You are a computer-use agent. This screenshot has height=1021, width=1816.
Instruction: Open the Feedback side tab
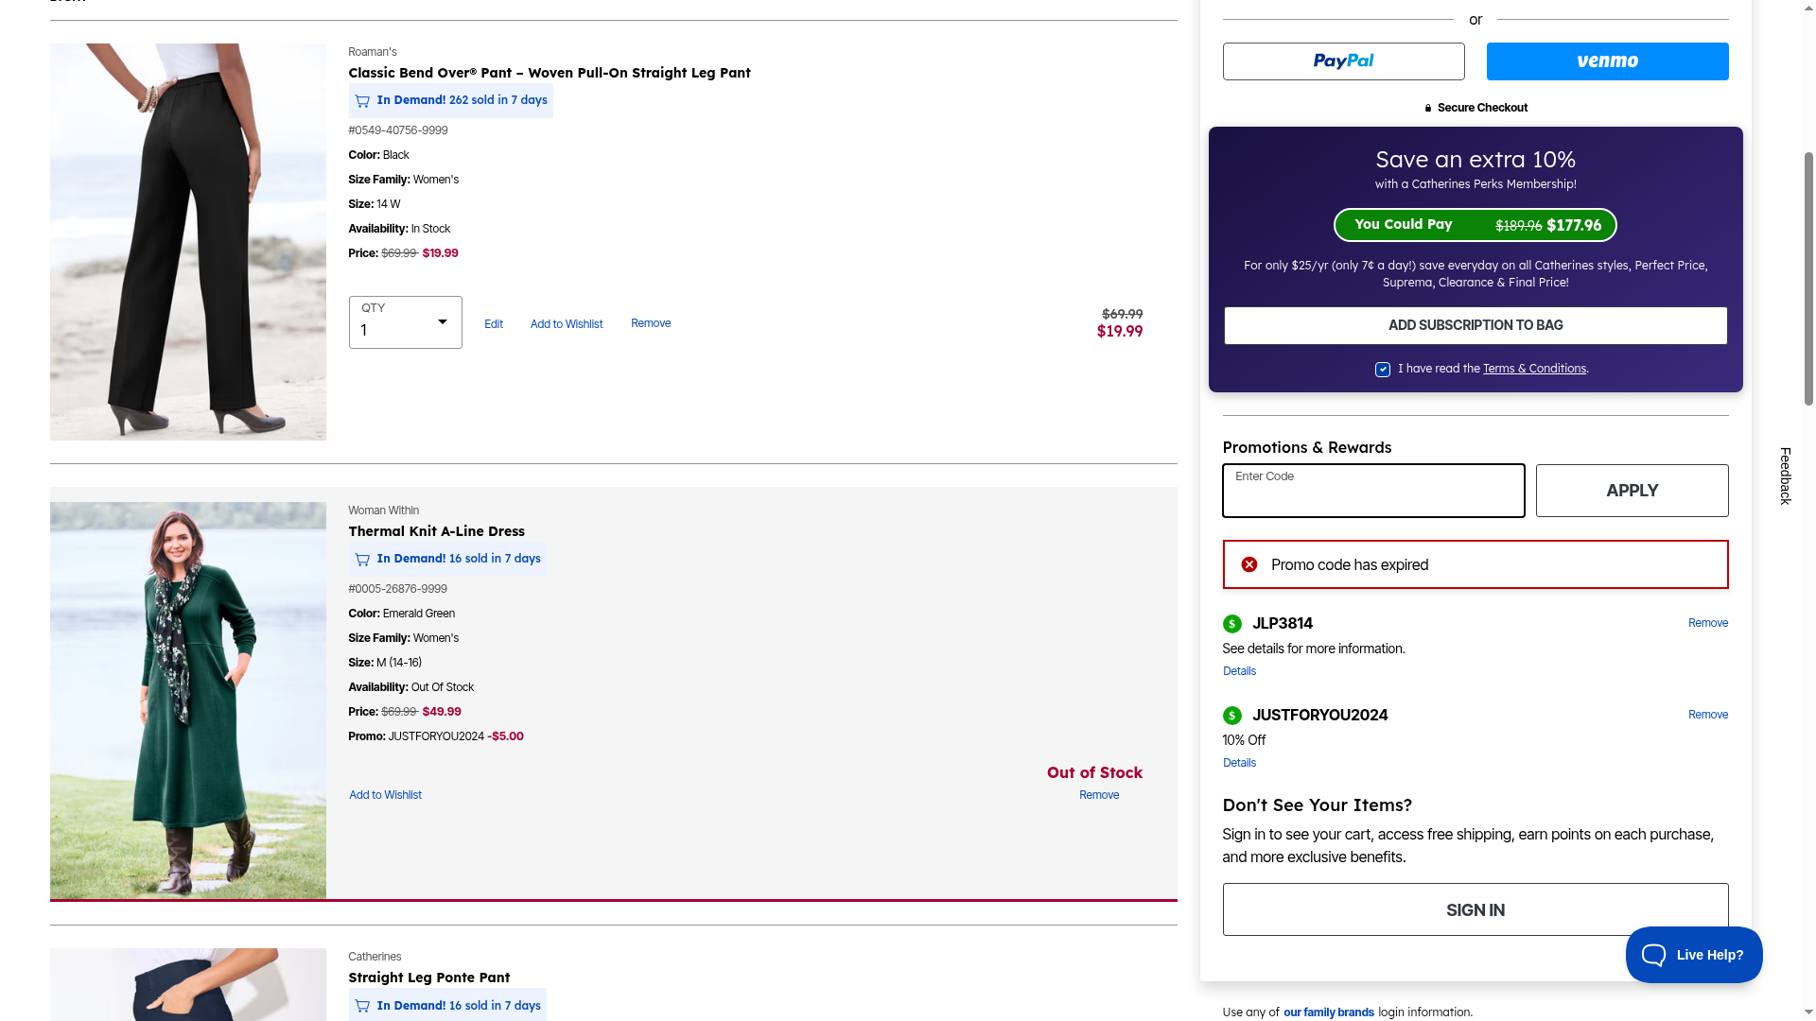[1785, 476]
